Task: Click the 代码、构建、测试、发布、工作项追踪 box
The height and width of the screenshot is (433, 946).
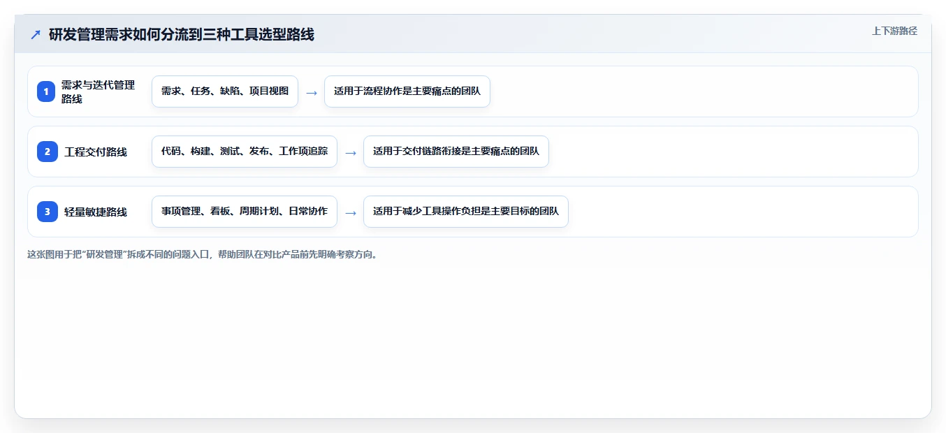Action: (245, 152)
